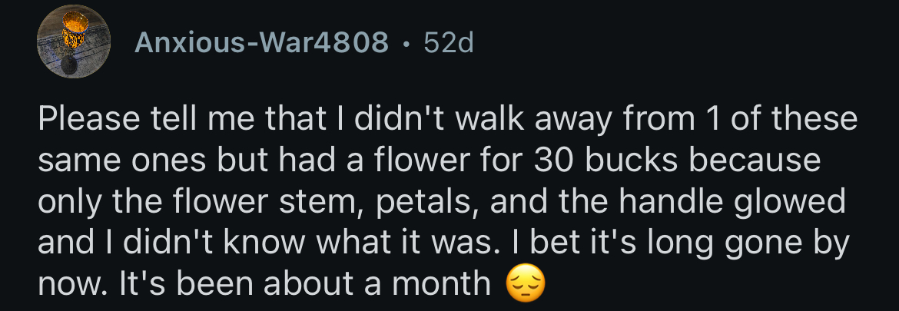Click the 52d comment timestamp
This screenshot has width=899, height=311.
point(449,43)
